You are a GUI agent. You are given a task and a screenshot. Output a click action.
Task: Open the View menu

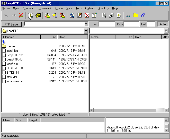point(69,8)
